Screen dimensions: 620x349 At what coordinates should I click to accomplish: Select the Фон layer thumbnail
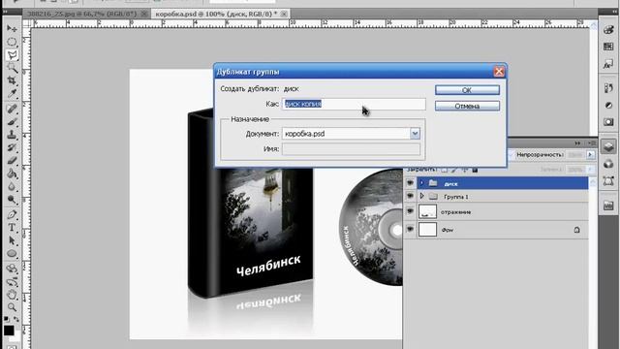point(427,230)
